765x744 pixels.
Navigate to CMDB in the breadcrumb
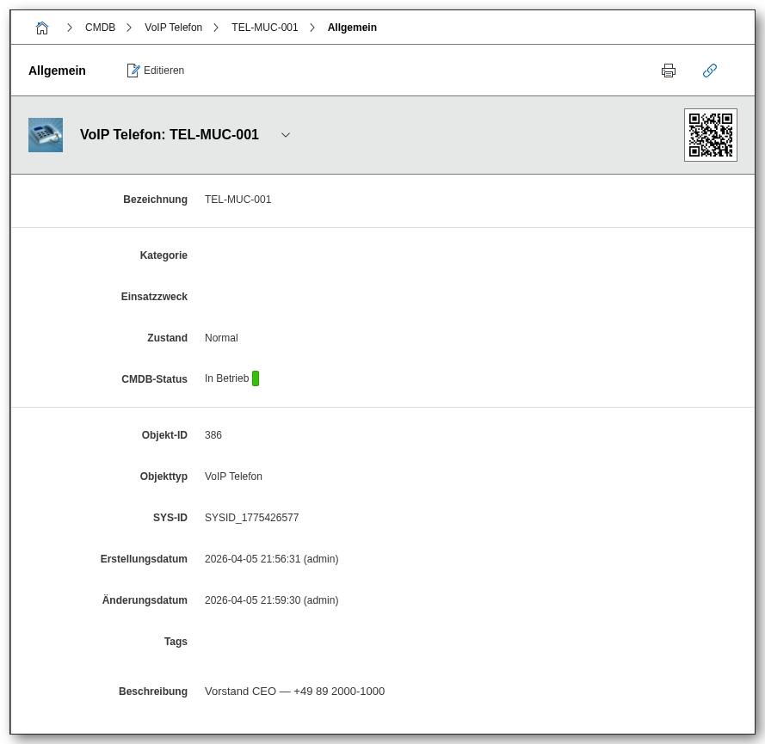[100, 28]
